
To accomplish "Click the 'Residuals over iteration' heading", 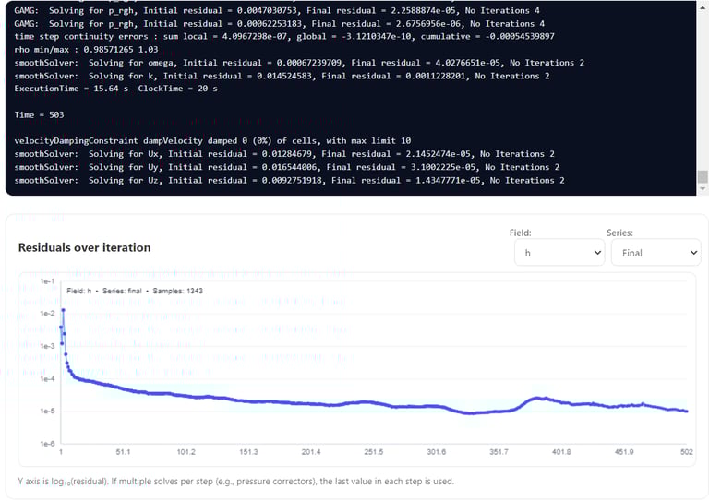I will click(84, 247).
